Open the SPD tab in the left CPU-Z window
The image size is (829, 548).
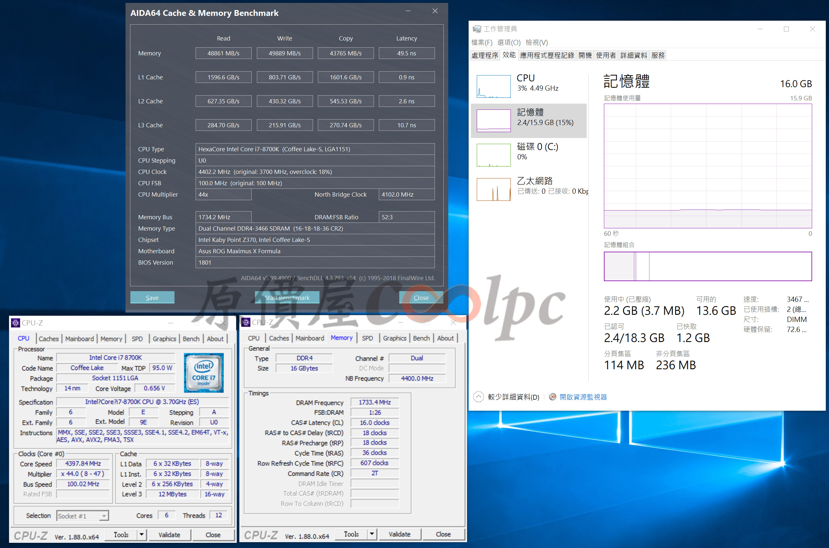tap(137, 339)
